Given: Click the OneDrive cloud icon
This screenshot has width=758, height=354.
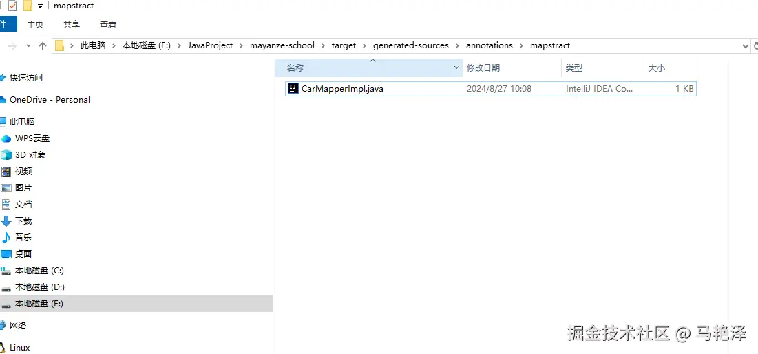Looking at the screenshot, I should pyautogui.click(x=3, y=100).
